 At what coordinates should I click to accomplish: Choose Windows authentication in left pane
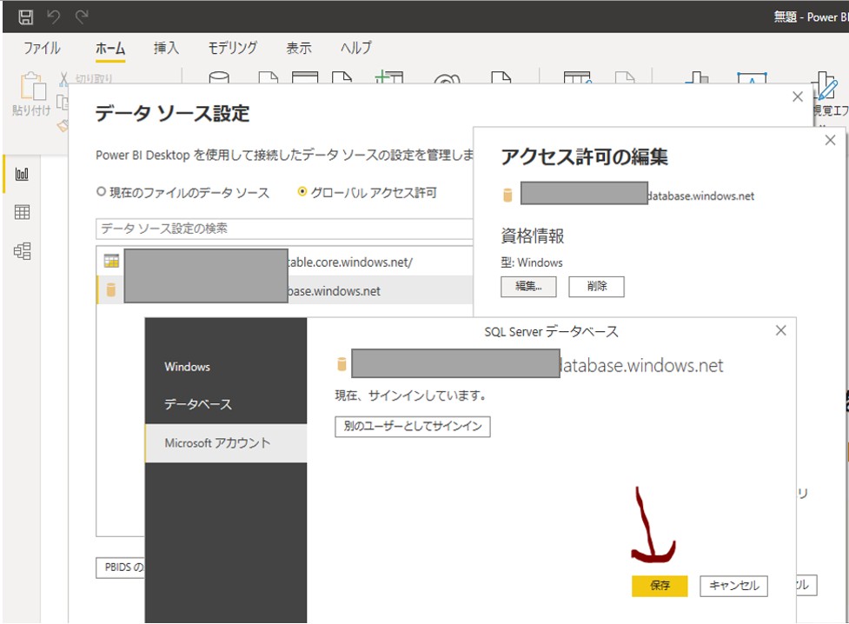pyautogui.click(x=188, y=367)
